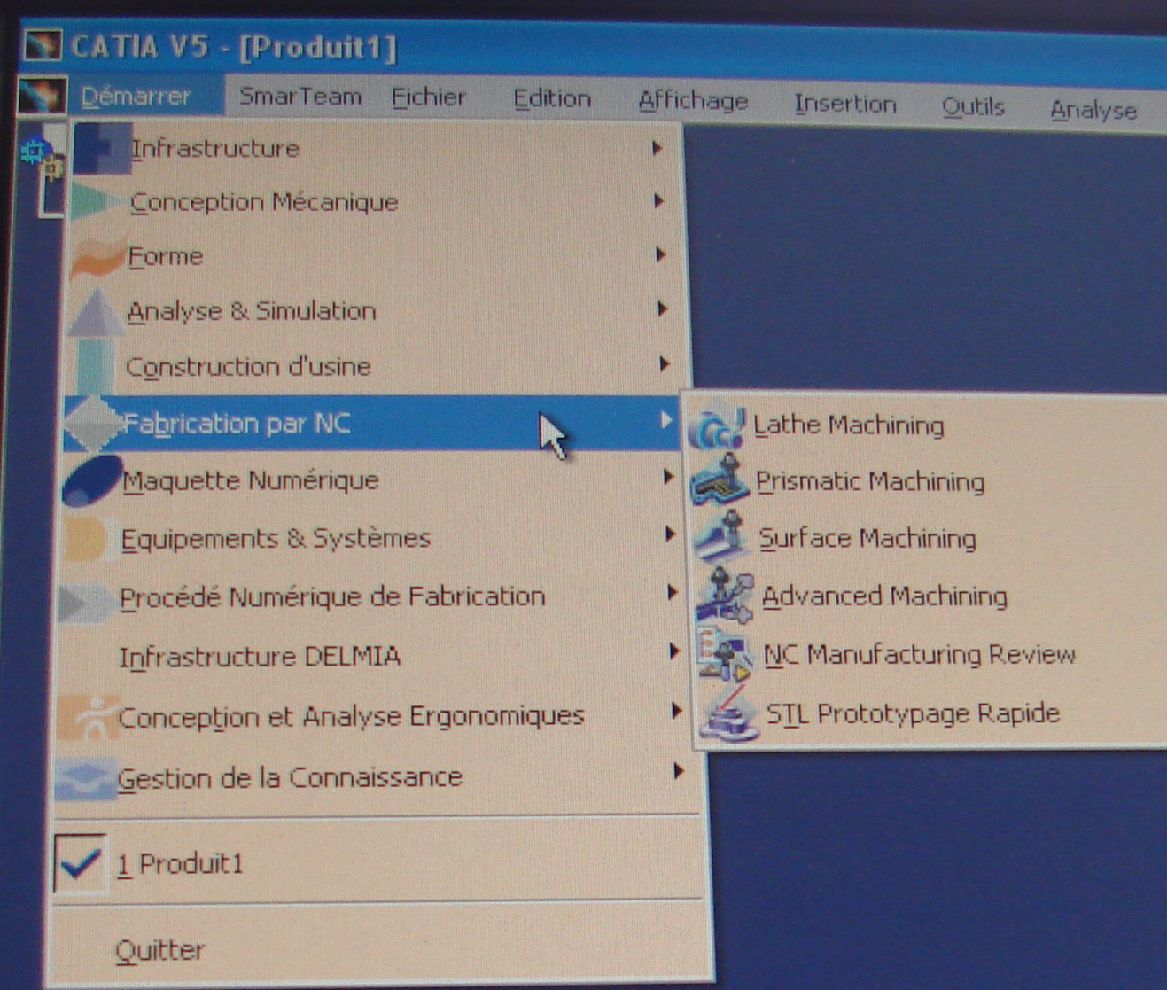The image size is (1167, 990).
Task: Open the SmarTeam menu
Action: tap(300, 96)
